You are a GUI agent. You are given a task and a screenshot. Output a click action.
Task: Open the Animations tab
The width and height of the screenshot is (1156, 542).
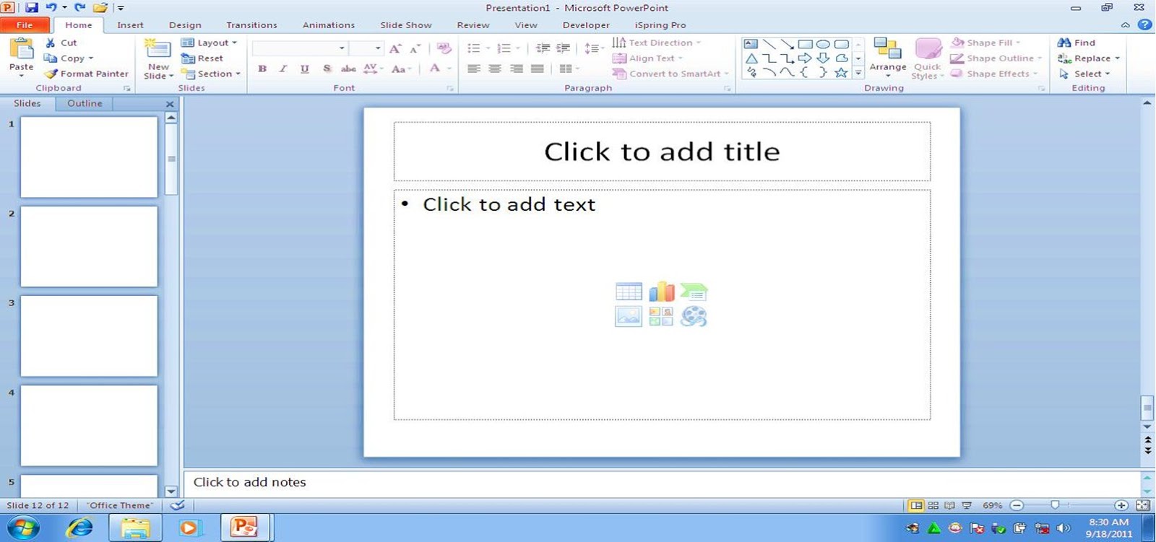329,25
